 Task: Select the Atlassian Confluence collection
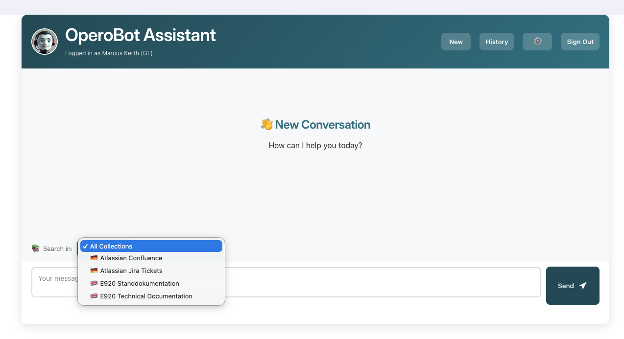point(131,258)
